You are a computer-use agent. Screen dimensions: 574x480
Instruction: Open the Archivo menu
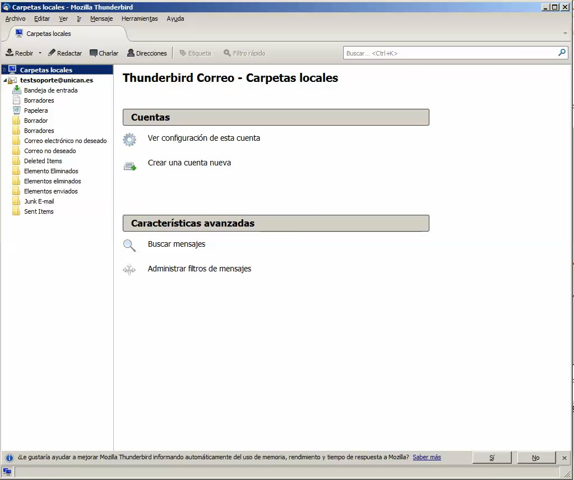[x=15, y=19]
